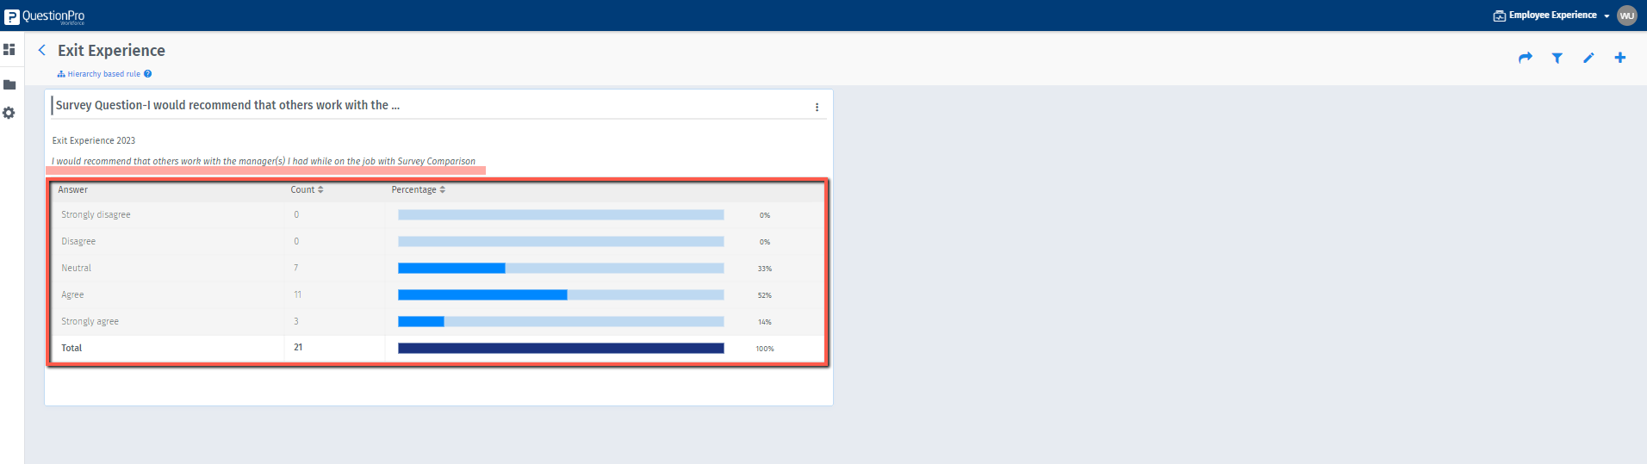The image size is (1647, 464).
Task: Click the share arrow icon
Action: coord(1526,58)
